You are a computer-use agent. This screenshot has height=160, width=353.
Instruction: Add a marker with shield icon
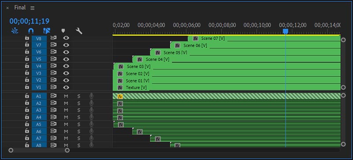tap(63, 31)
